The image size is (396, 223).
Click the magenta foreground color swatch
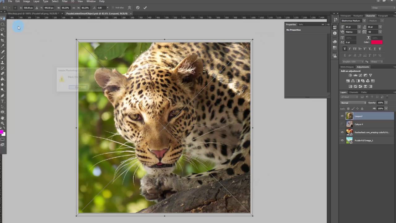tap(2, 132)
